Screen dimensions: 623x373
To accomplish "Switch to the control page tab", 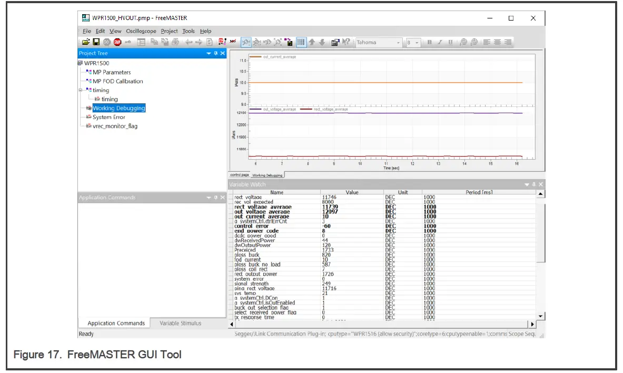I will tap(239, 175).
